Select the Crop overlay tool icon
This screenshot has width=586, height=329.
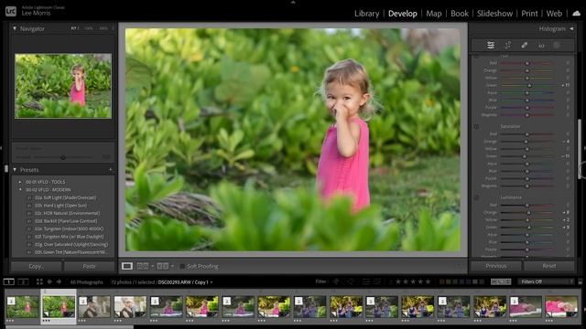507,45
